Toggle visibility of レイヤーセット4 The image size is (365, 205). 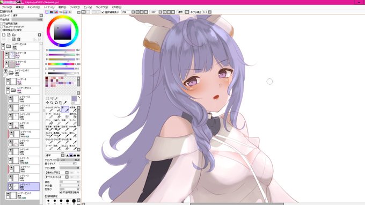[3, 45]
